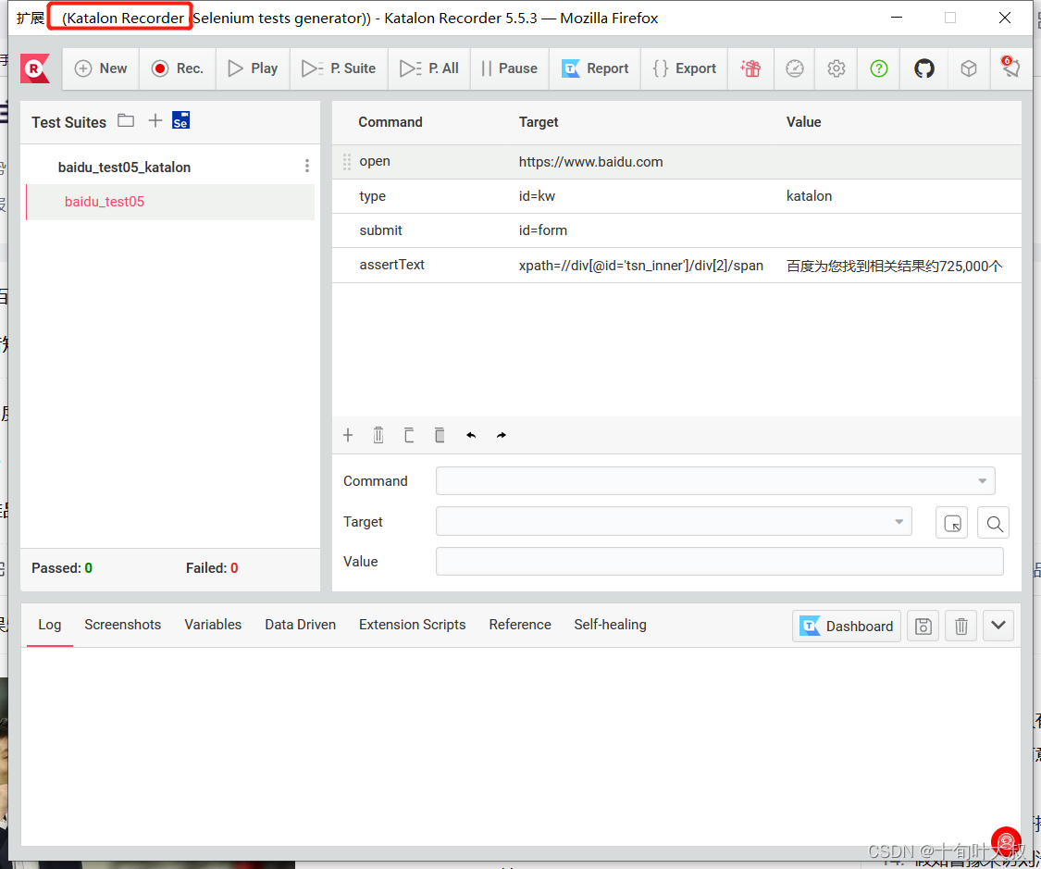Click the katalon value cell

coord(809,196)
